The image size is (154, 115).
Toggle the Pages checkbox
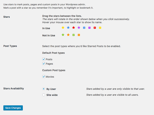coord(44,64)
